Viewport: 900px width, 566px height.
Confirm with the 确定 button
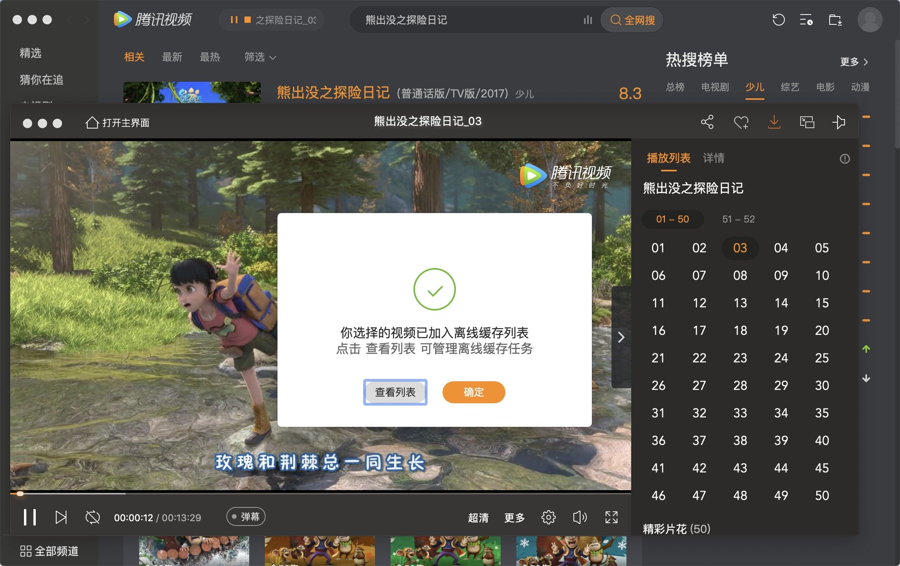click(x=474, y=392)
